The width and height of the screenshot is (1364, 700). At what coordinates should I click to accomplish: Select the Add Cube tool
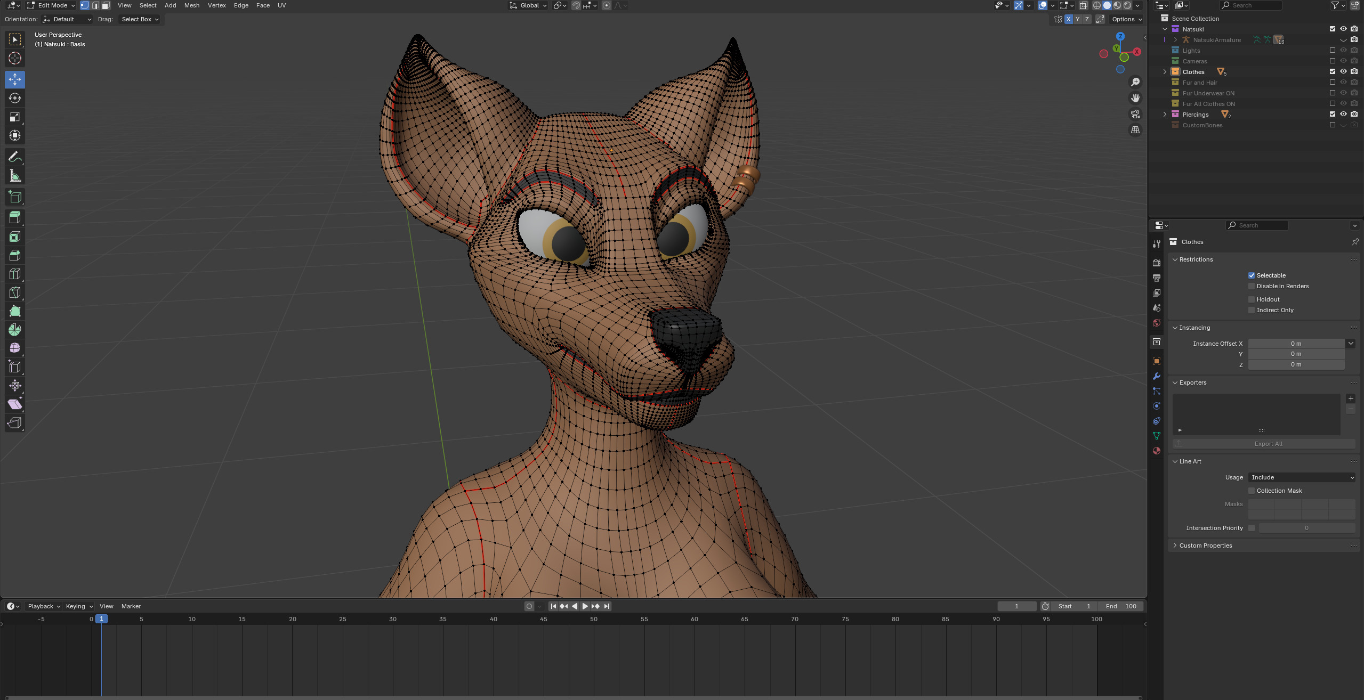click(x=15, y=197)
